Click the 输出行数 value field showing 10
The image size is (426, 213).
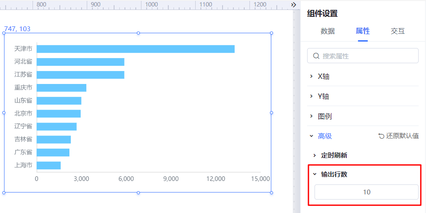pos(367,192)
